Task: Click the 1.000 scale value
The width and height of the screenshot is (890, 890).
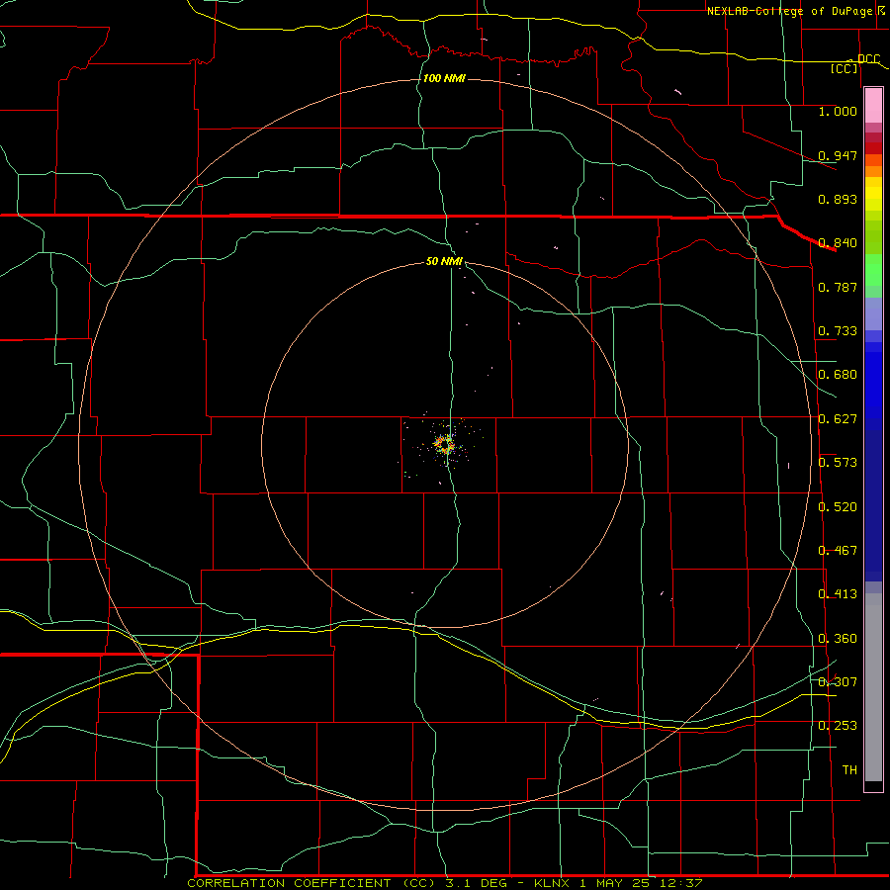Action: pyautogui.click(x=838, y=111)
